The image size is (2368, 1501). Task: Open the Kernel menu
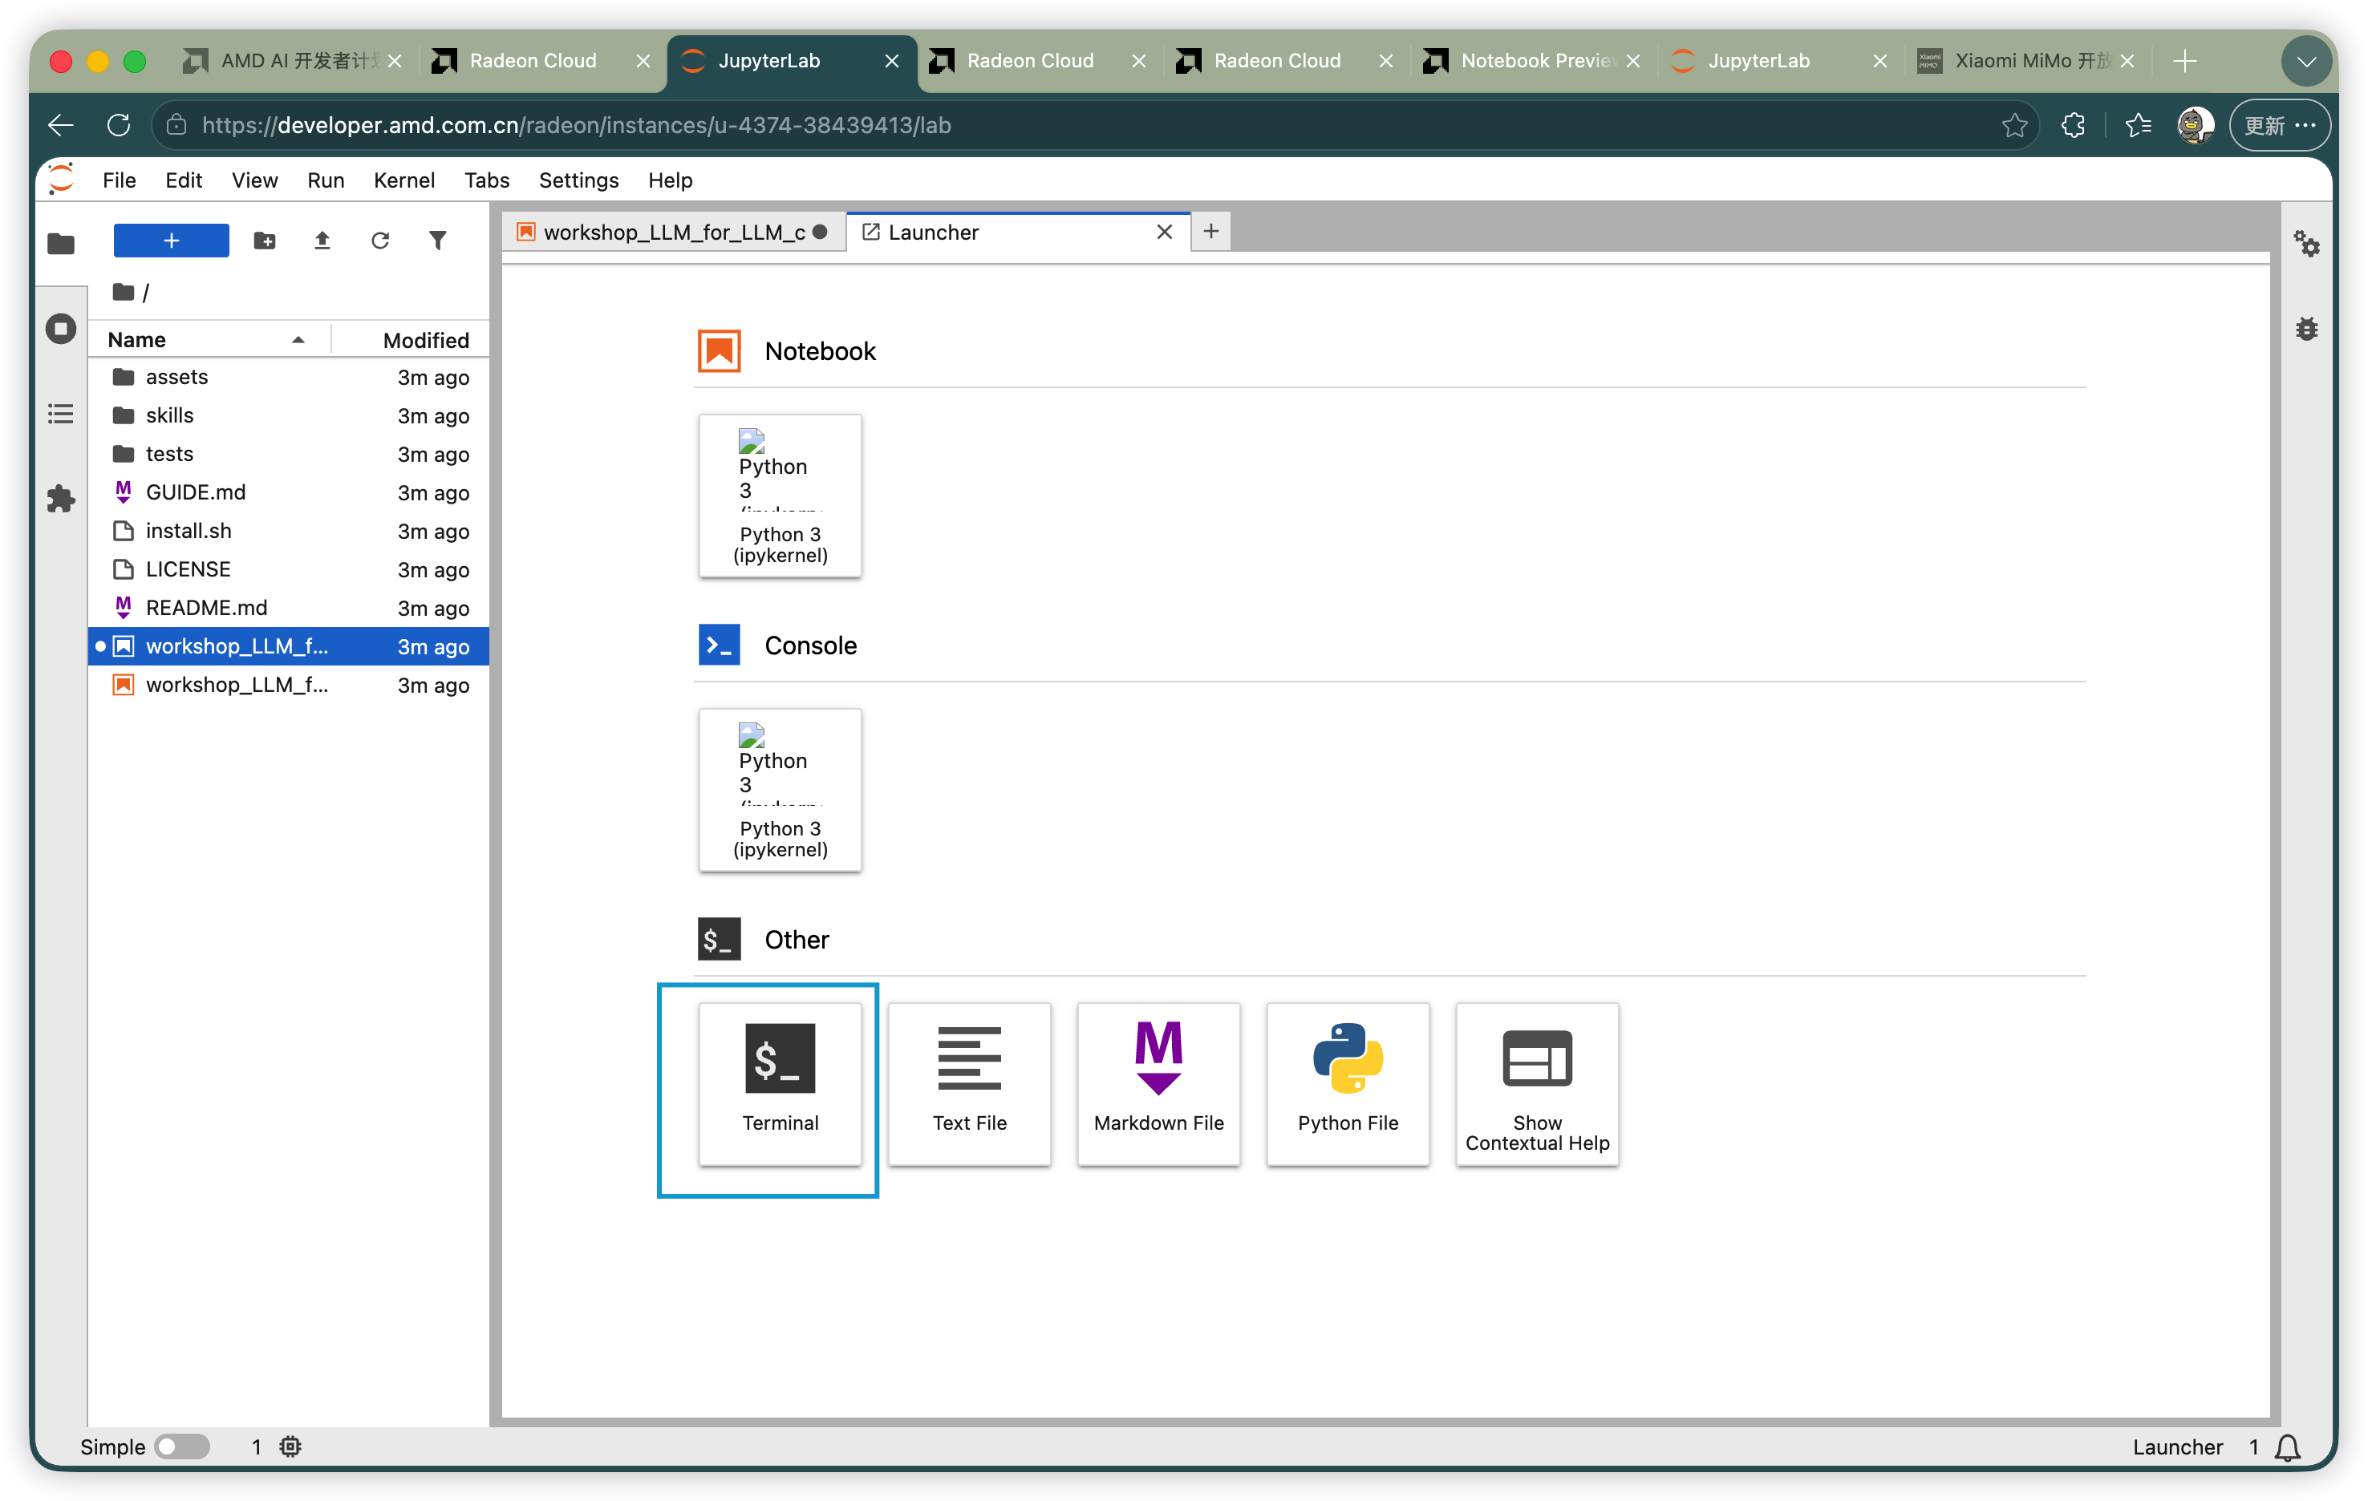[404, 180]
